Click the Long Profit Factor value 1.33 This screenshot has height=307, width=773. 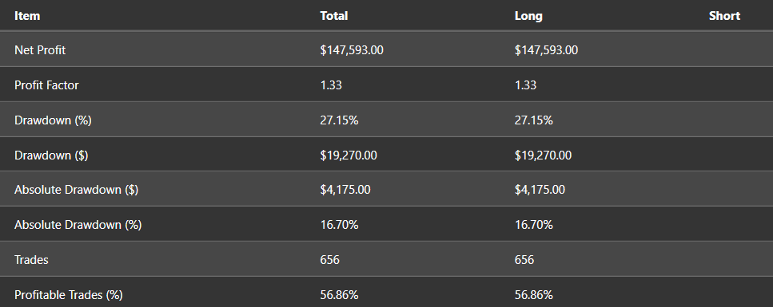coord(525,85)
